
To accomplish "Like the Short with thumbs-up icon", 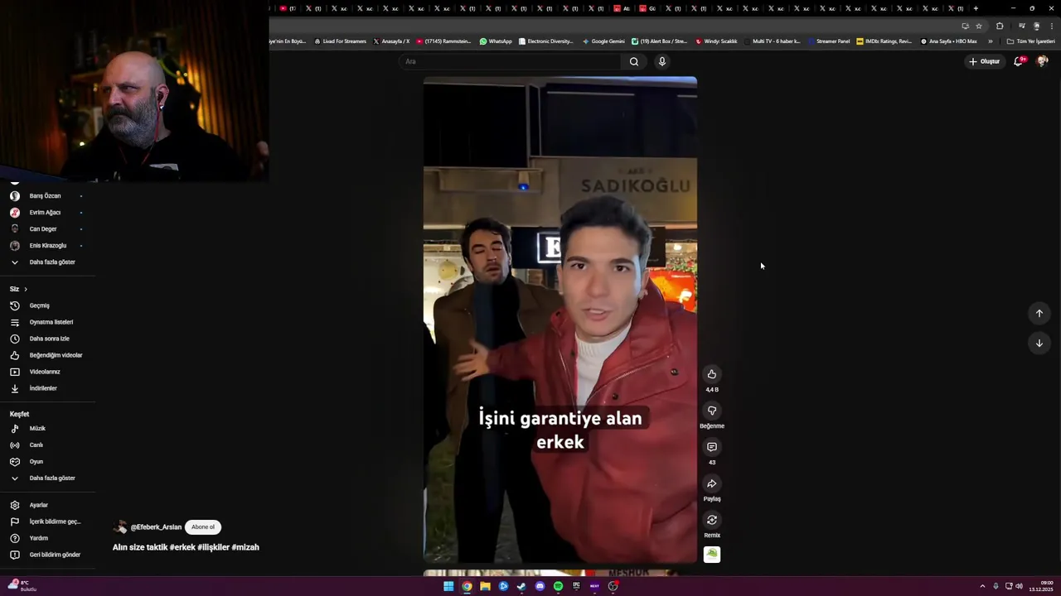I will [711, 374].
